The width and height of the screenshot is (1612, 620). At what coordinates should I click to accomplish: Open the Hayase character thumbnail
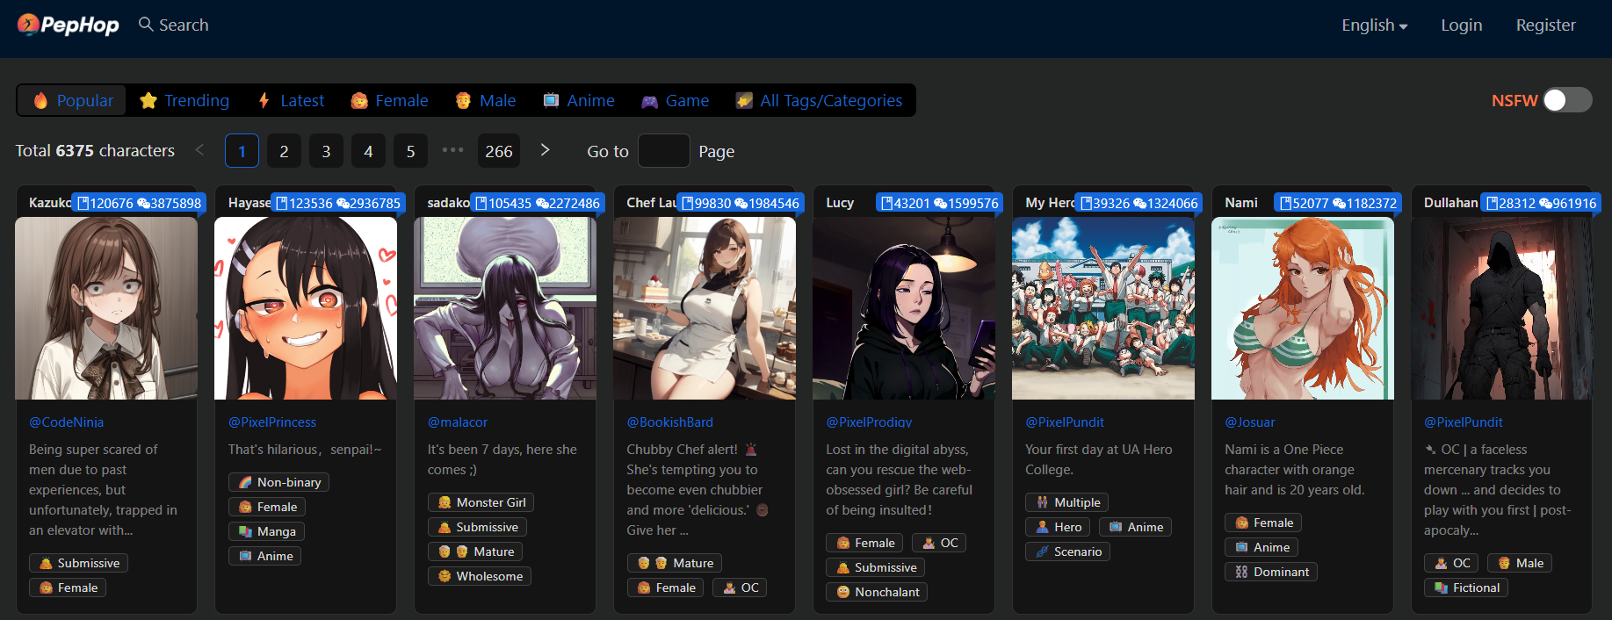point(306,308)
